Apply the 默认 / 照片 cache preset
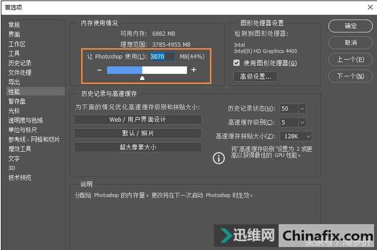Screen dimensions: 377x250 click(138, 134)
